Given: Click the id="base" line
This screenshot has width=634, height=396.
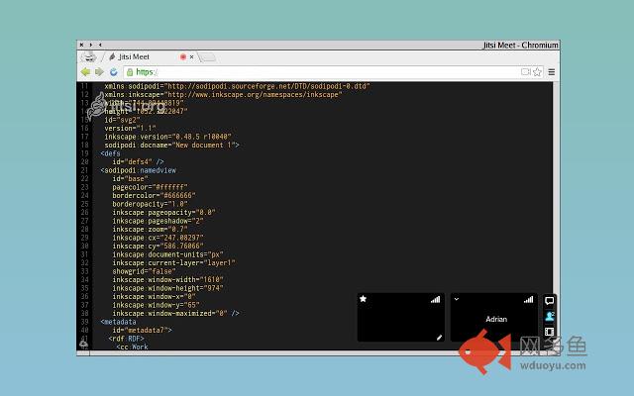Looking at the screenshot, I should [130, 178].
